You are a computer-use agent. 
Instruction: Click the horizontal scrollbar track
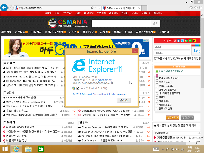[96, 143]
